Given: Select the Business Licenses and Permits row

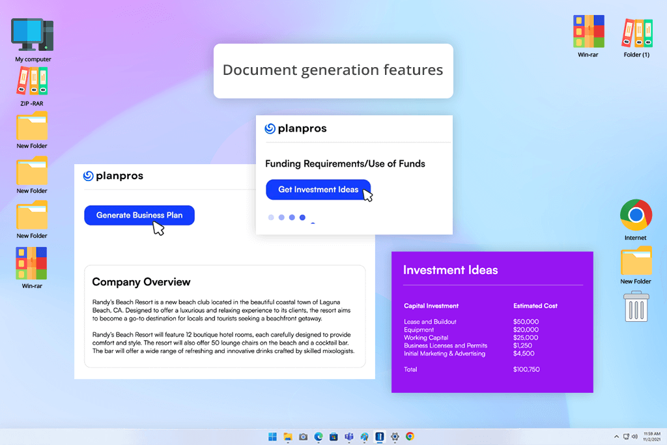Looking at the screenshot, I should pyautogui.click(x=446, y=345).
